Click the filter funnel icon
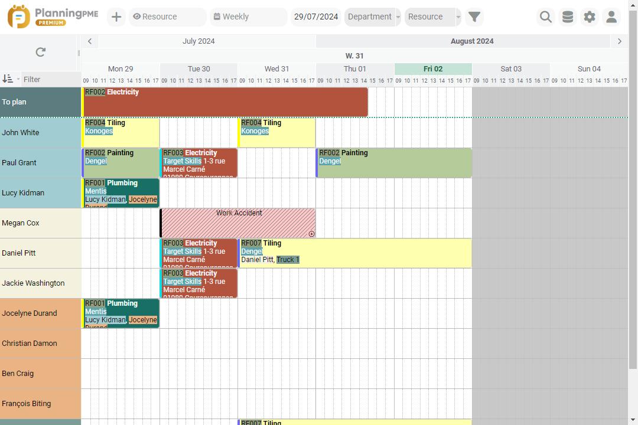This screenshot has height=425, width=638. click(474, 17)
